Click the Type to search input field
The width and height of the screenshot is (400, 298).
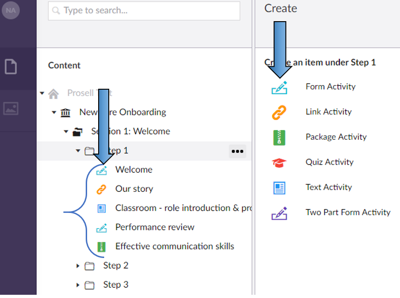143,11
